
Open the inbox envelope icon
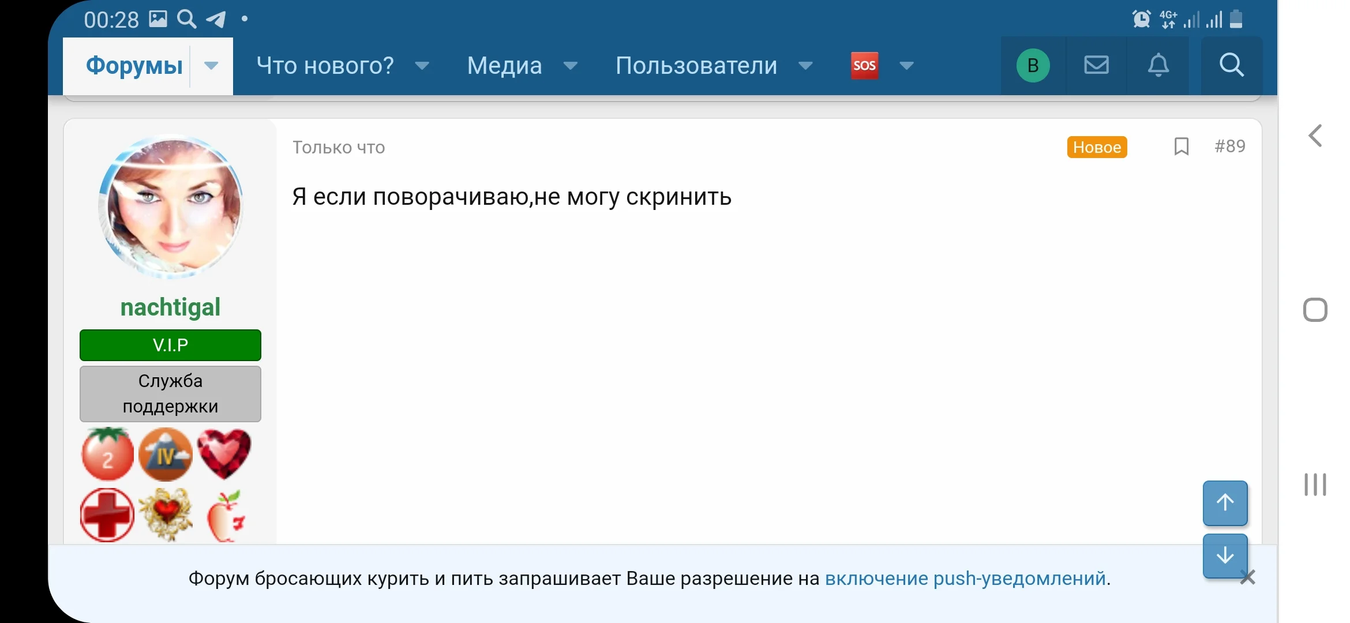pos(1096,65)
